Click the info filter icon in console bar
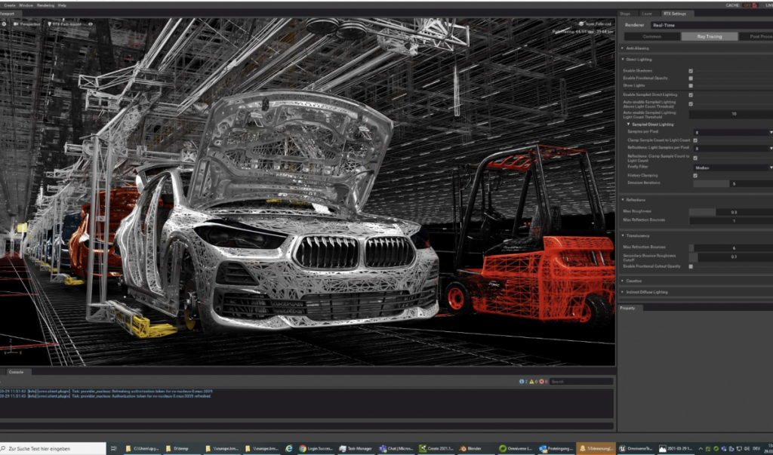773x455 pixels. [x=522, y=381]
